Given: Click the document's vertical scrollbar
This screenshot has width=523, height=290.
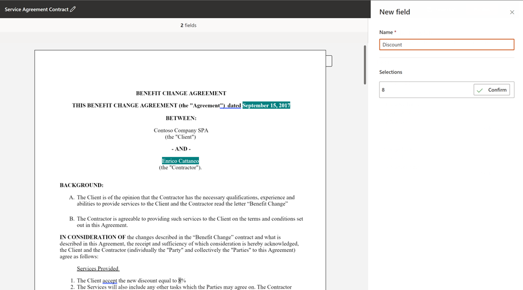Looking at the screenshot, I should 365,65.
